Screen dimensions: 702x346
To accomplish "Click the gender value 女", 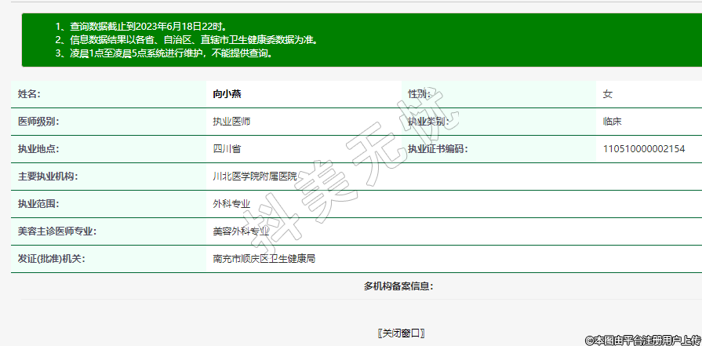I will click(x=607, y=94).
